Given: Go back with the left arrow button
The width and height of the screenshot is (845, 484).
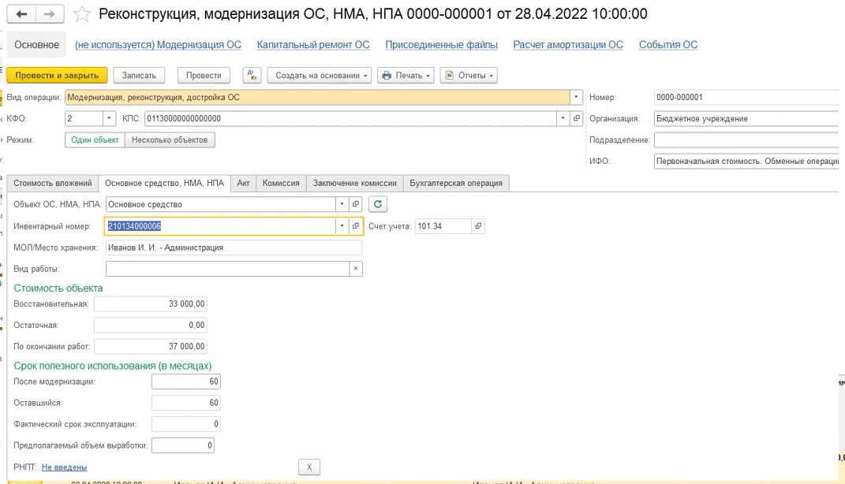Looking at the screenshot, I should tap(21, 14).
